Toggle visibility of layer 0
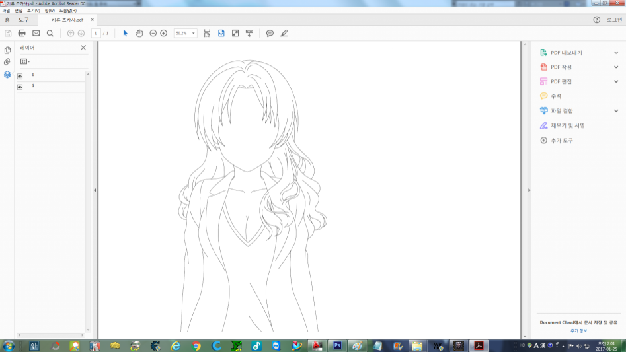626x352 pixels. (x=20, y=76)
